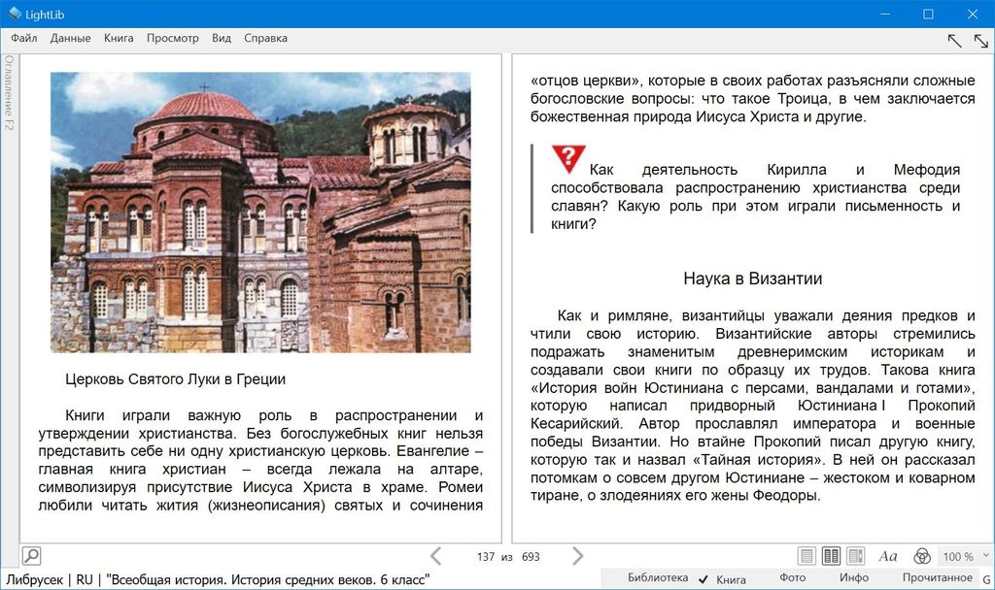Switch to the Библиотека tab

click(658, 578)
